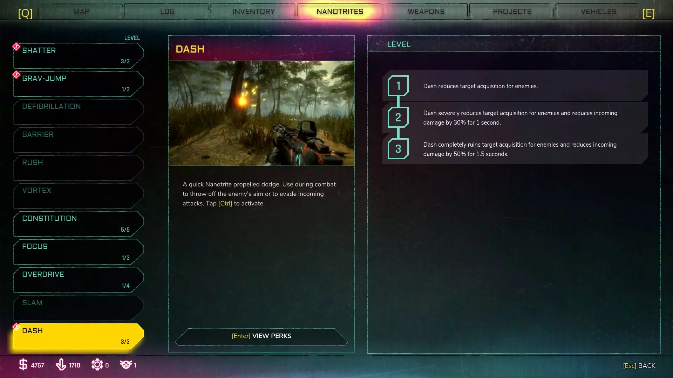The image size is (673, 378).
Task: Pick the Barrier ability entry
Action: [x=79, y=140]
